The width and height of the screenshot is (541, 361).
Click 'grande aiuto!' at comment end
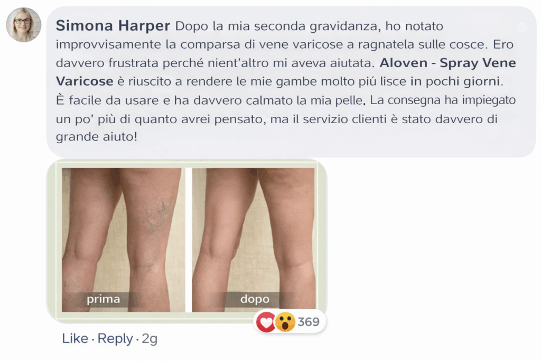(97, 137)
